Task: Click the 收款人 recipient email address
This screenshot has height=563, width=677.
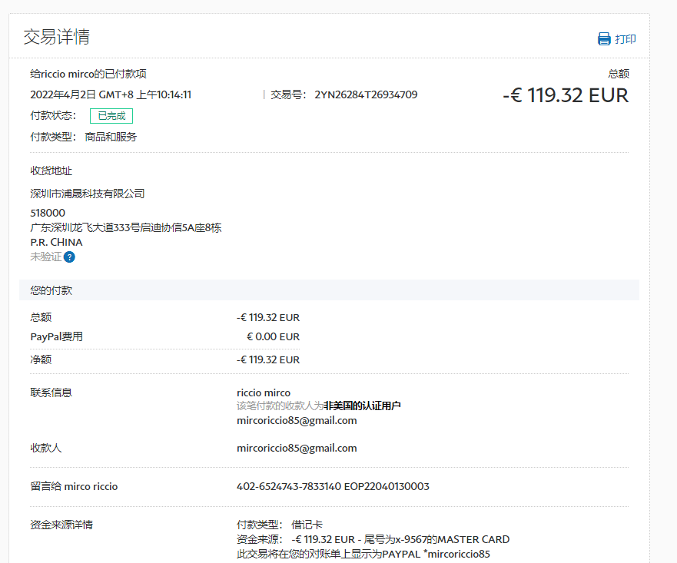Action: 297,449
